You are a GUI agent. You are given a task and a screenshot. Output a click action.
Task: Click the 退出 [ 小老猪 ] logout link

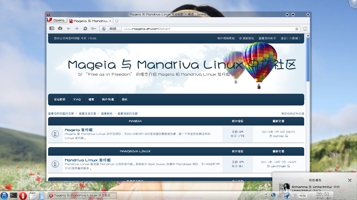click(290, 38)
